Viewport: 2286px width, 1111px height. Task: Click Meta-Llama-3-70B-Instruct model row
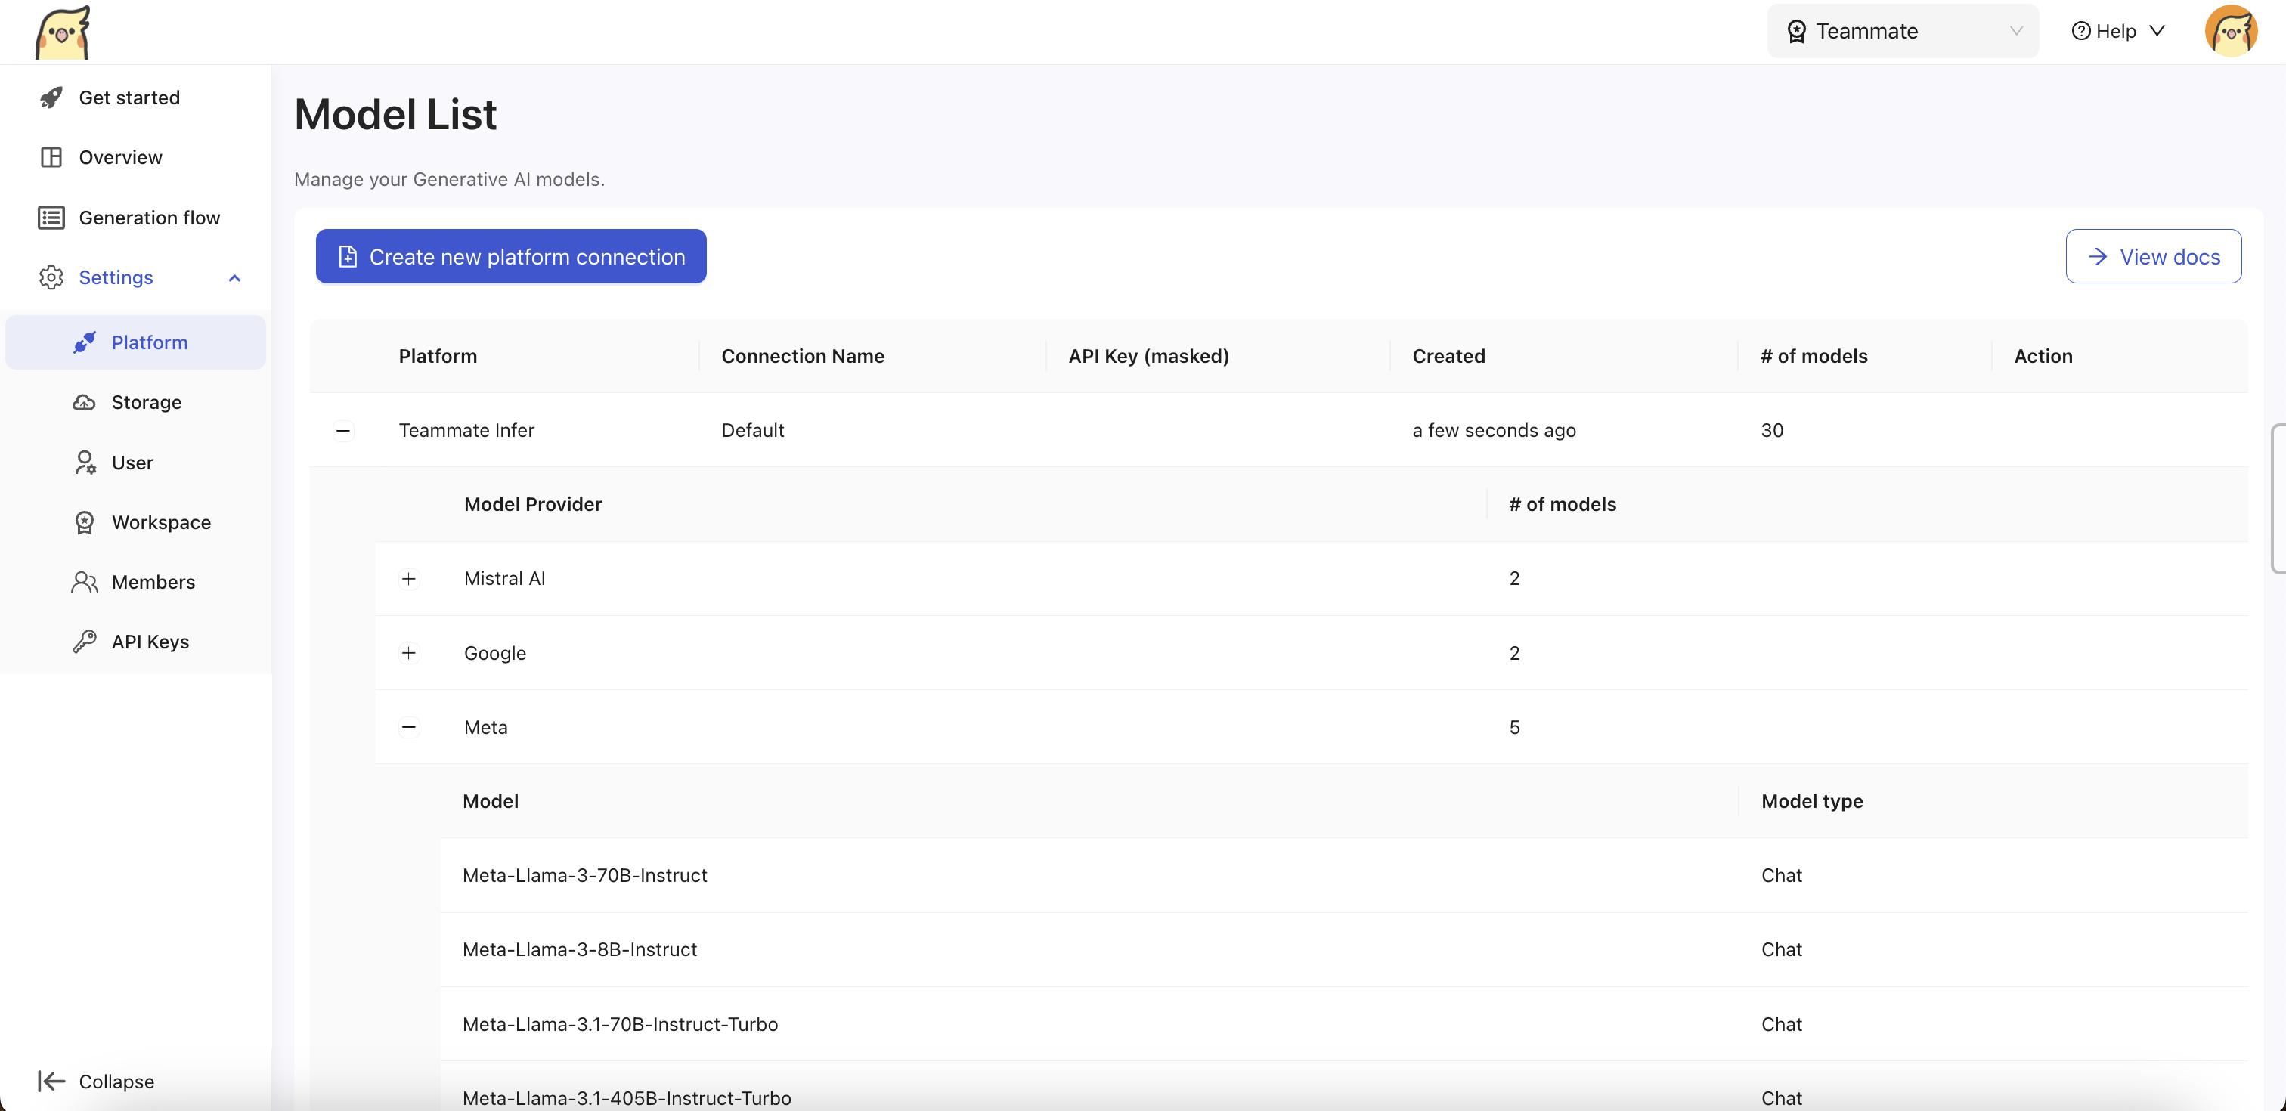point(1343,875)
